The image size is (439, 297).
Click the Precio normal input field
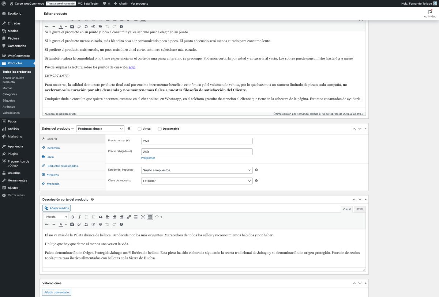(196, 141)
